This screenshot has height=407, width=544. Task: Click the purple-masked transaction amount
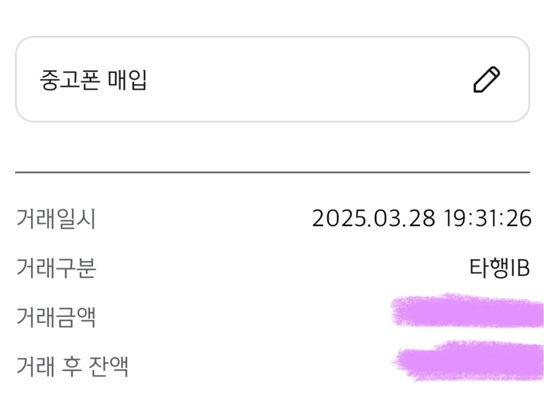467,311
